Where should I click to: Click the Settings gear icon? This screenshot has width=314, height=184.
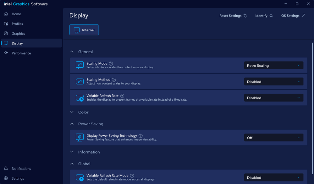click(6, 178)
